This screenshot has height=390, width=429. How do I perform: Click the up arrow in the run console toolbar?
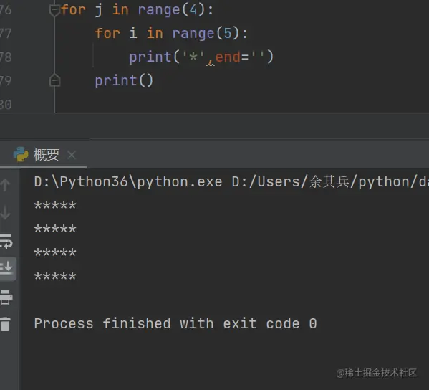pyautogui.click(x=5, y=184)
